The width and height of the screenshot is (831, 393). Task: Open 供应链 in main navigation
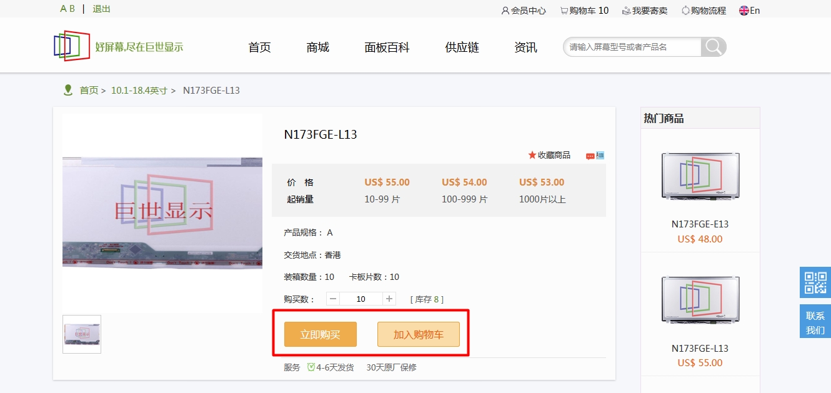click(462, 47)
